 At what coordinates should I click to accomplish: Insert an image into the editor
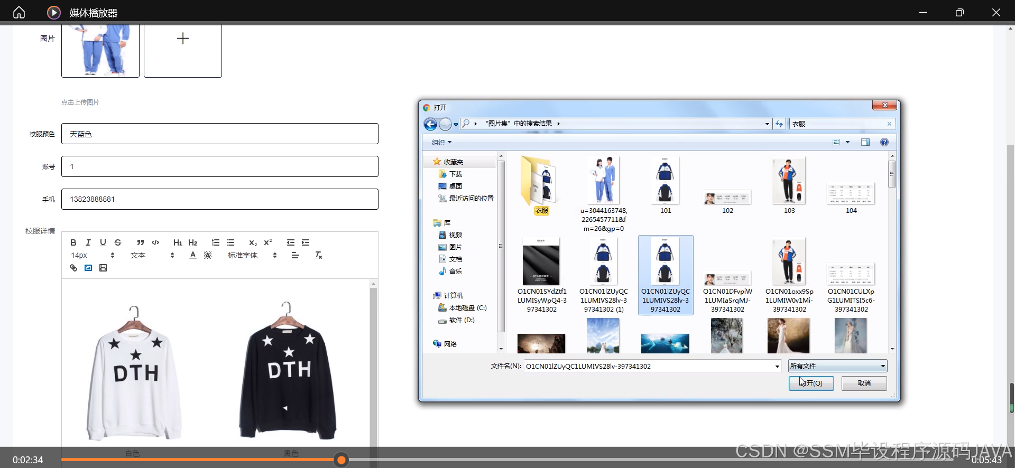point(88,268)
